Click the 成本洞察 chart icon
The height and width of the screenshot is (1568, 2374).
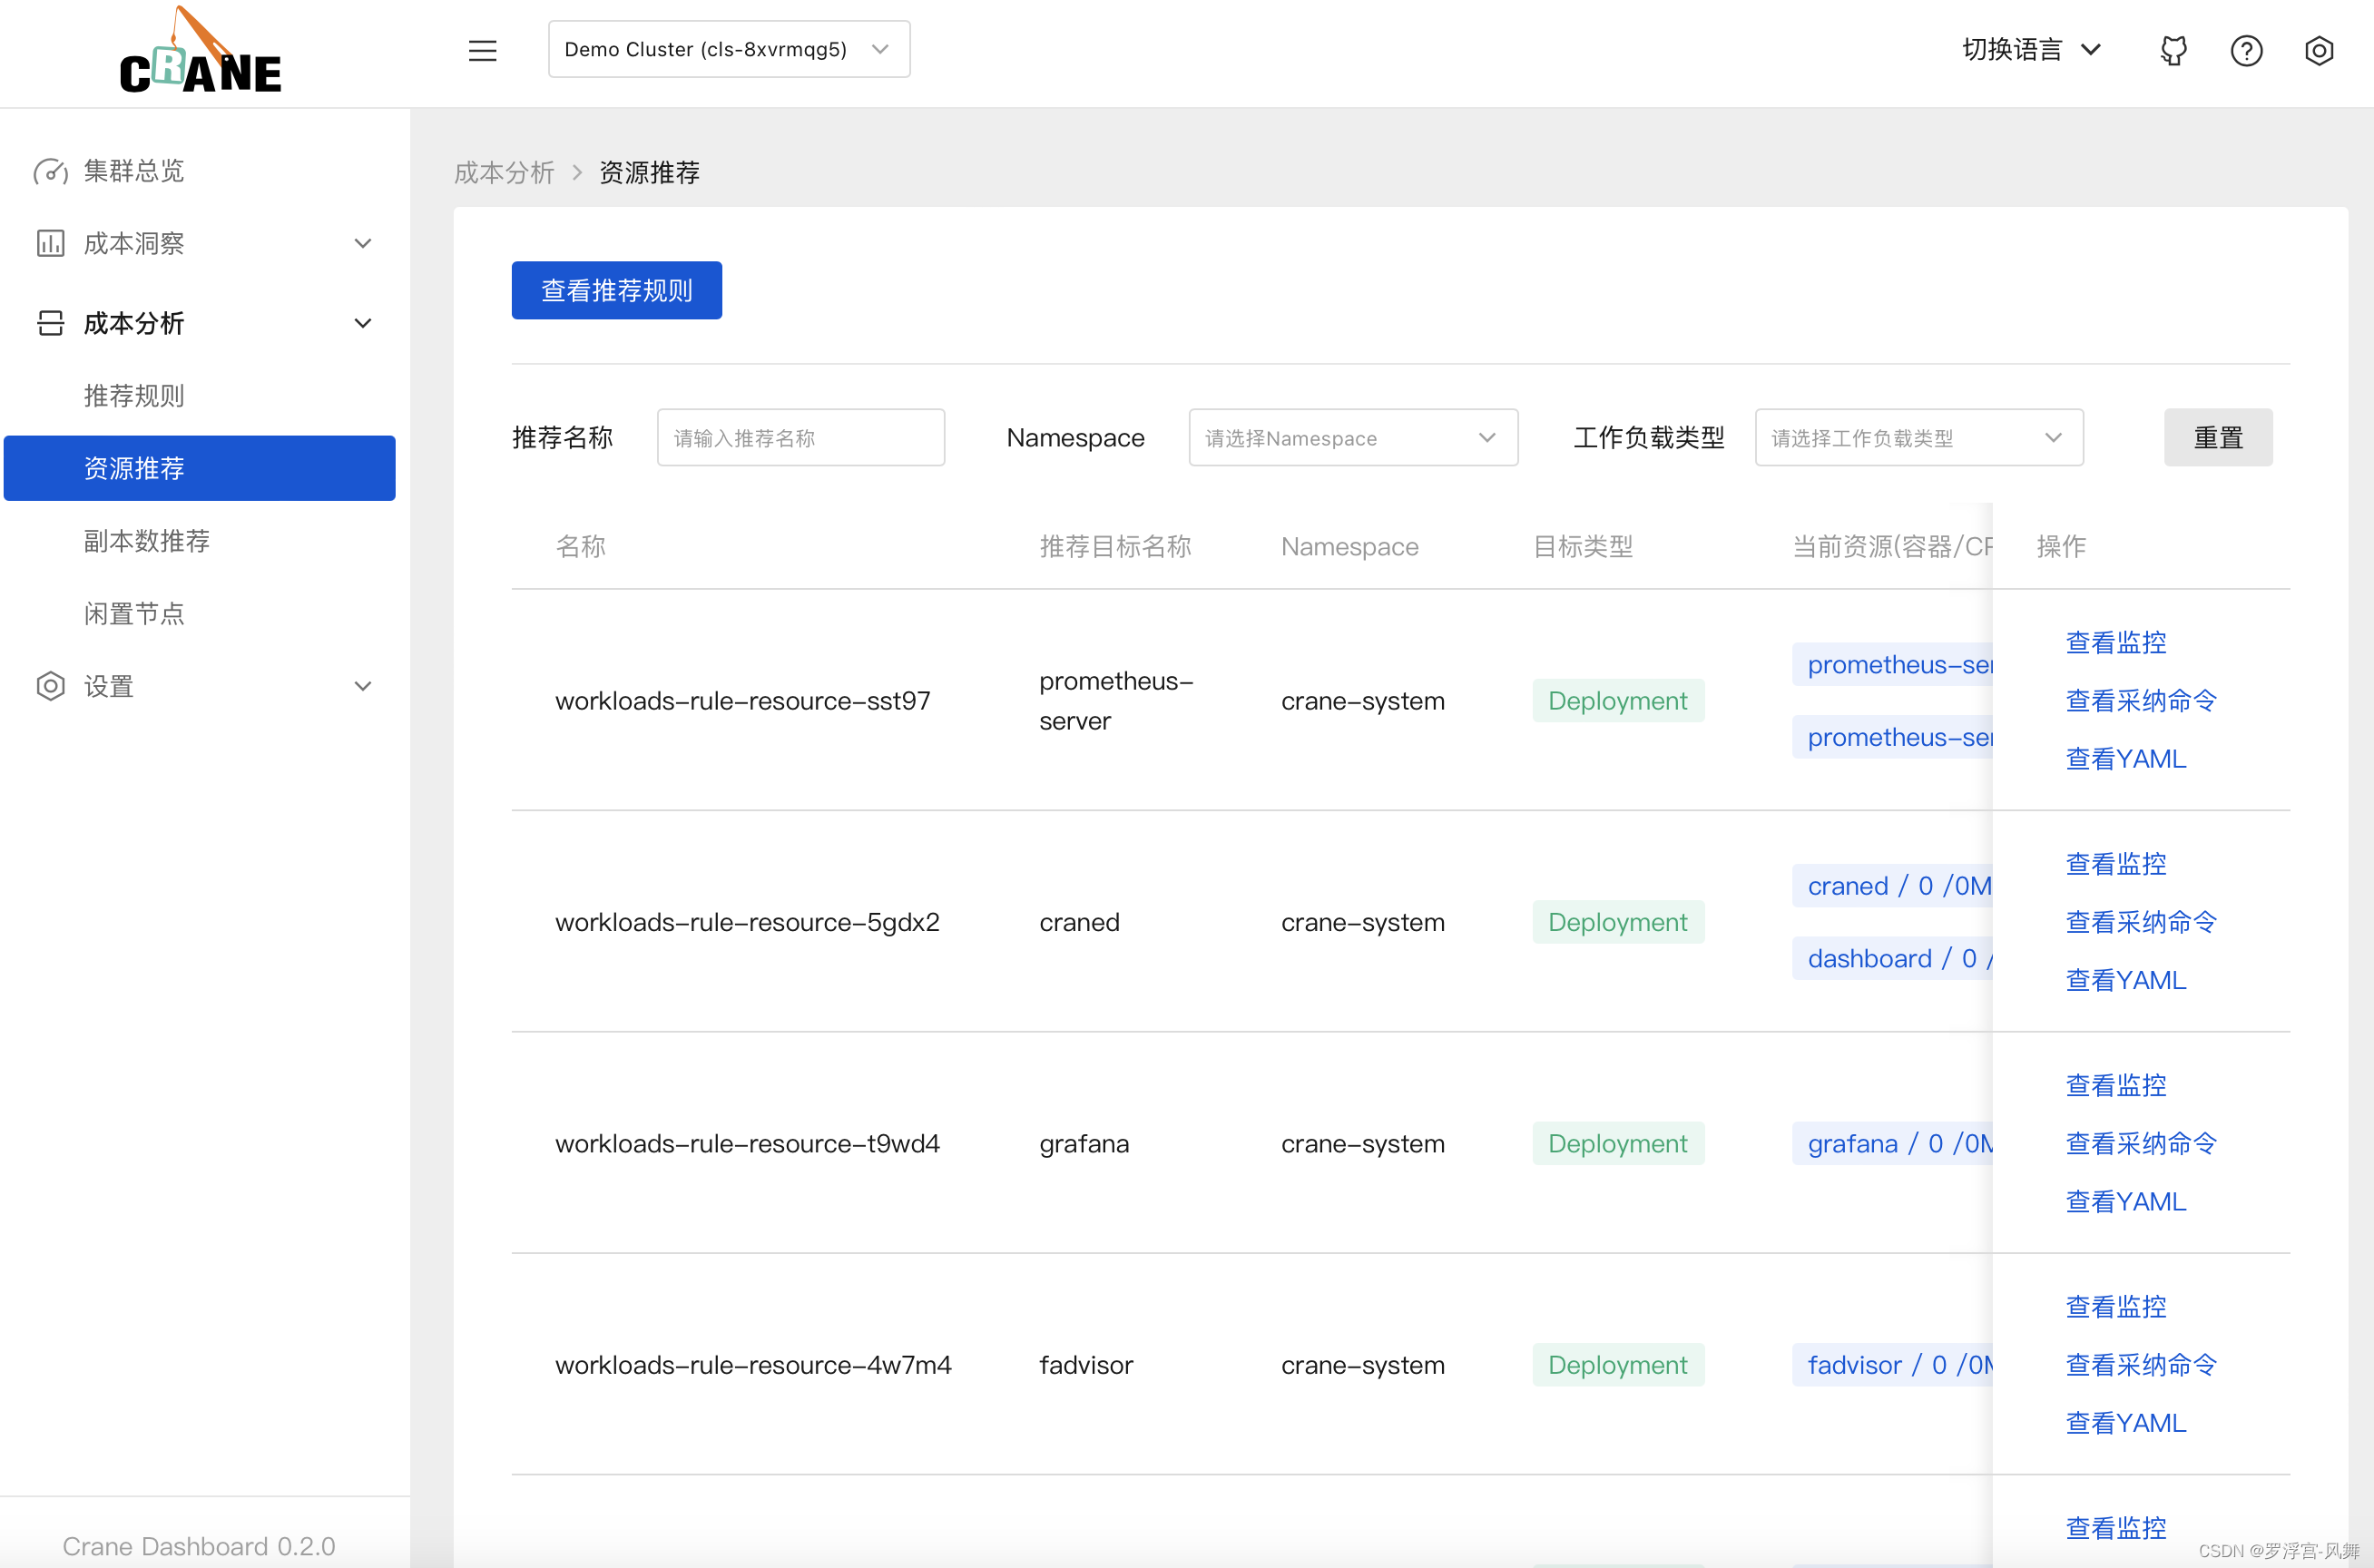(50, 243)
